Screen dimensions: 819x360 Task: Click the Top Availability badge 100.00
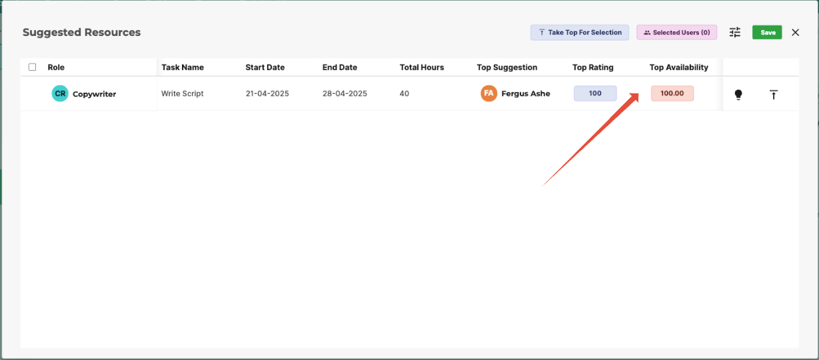point(672,93)
